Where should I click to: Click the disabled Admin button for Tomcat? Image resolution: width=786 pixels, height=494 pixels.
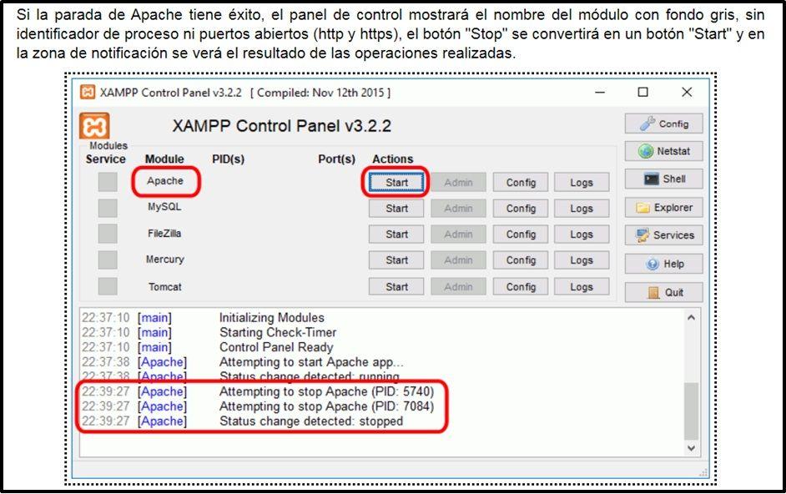click(x=458, y=287)
